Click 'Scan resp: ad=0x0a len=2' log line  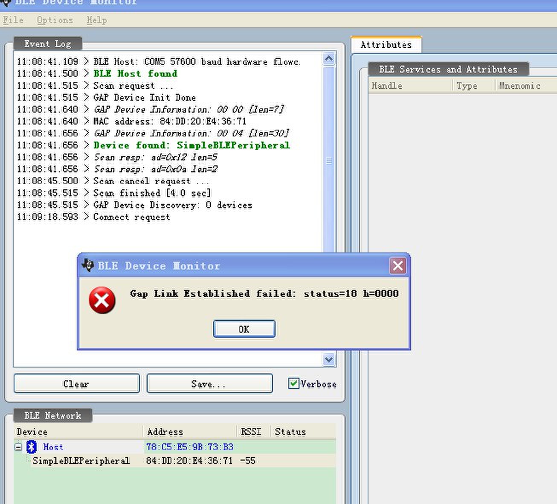coord(117,169)
